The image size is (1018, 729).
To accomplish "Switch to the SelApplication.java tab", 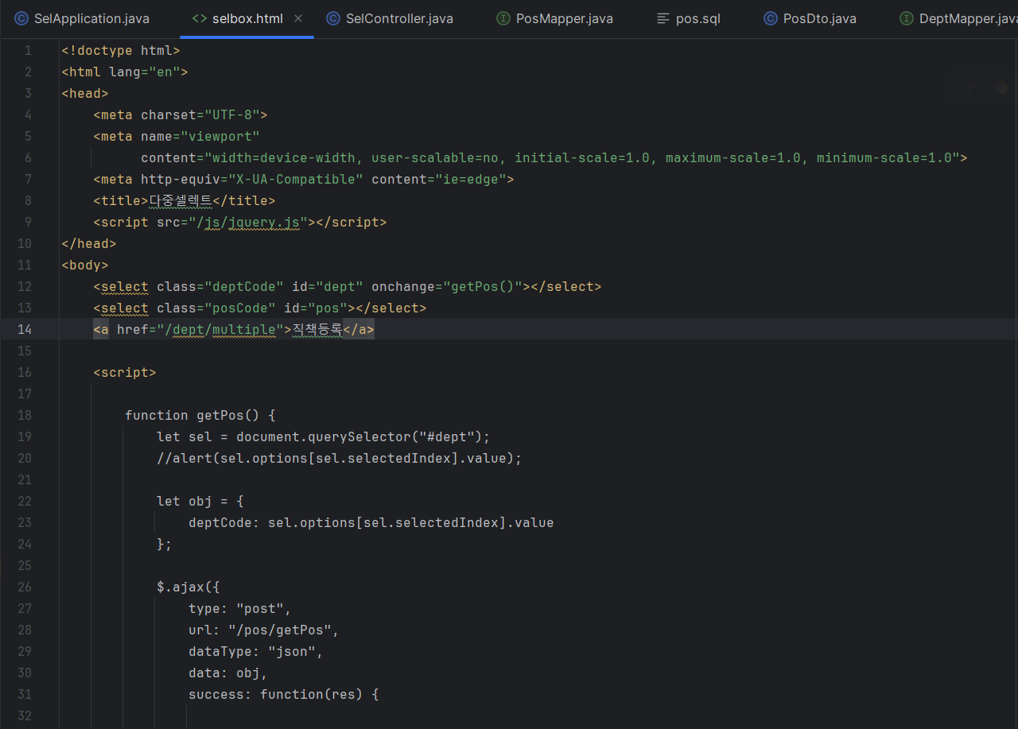I will (82, 18).
